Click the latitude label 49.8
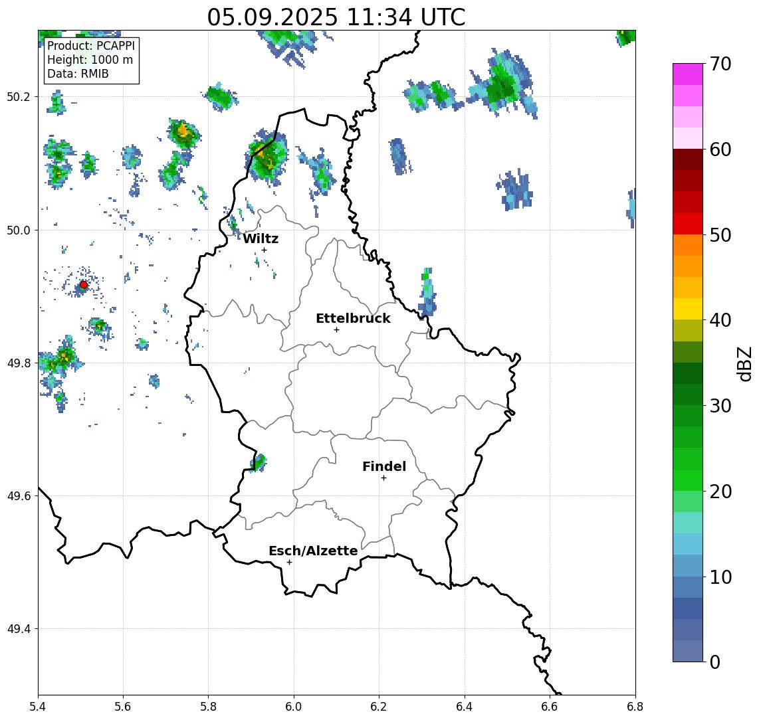The height and width of the screenshot is (720, 761). [x=19, y=363]
